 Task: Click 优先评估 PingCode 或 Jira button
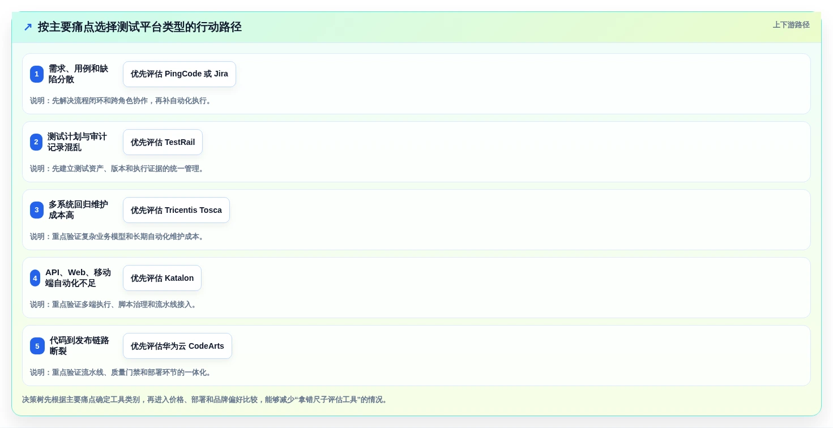coord(180,74)
